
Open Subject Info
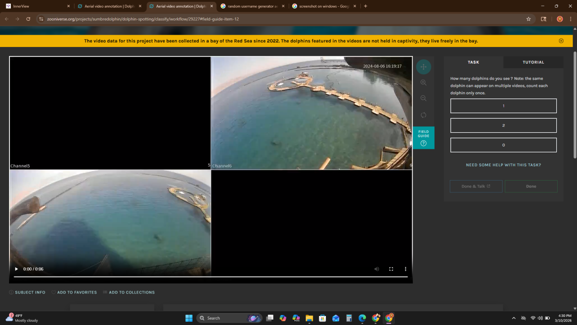click(27, 292)
